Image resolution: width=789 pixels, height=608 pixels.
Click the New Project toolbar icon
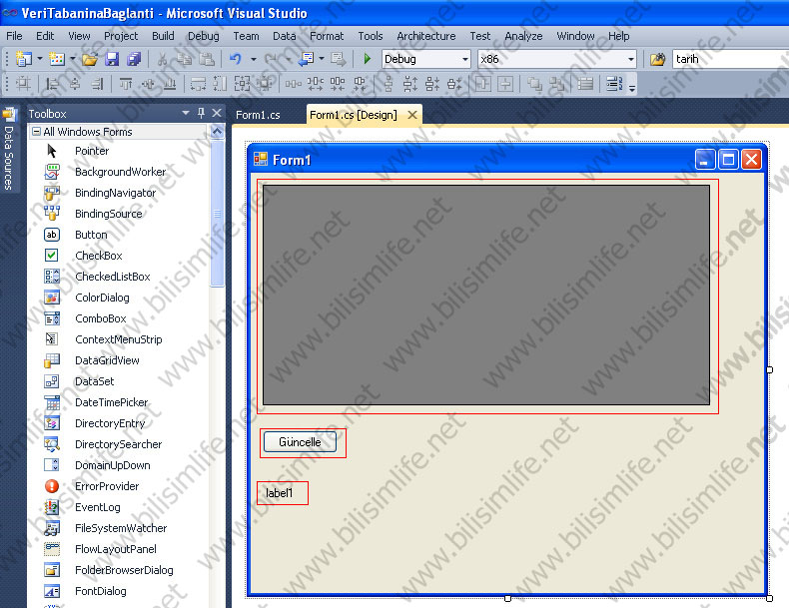pyautogui.click(x=23, y=59)
